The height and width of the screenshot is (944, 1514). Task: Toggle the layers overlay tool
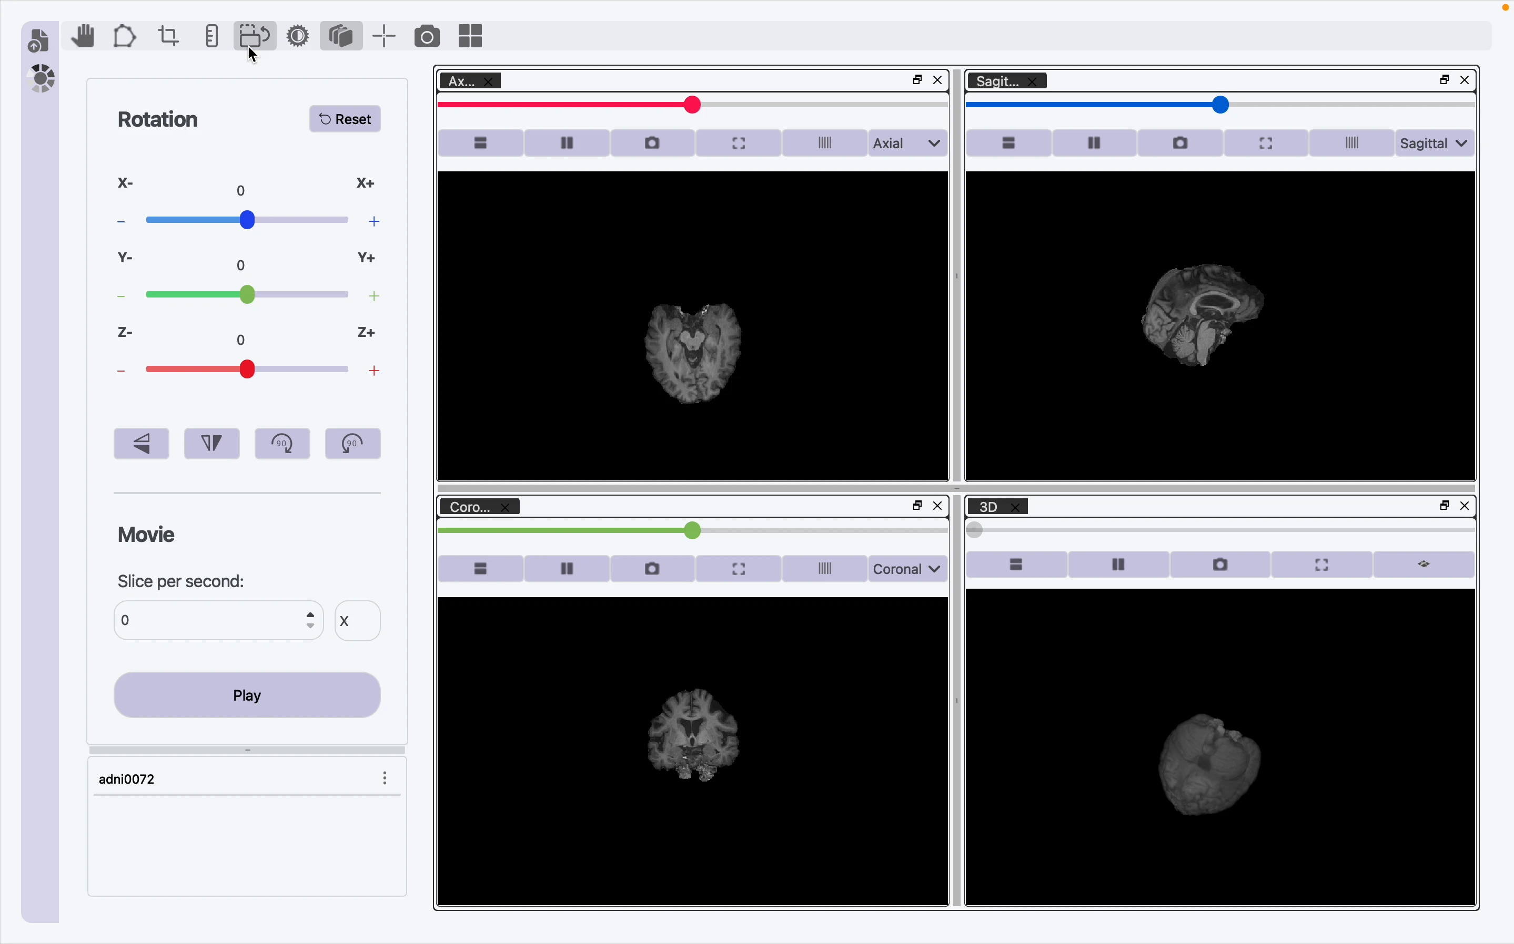click(340, 36)
